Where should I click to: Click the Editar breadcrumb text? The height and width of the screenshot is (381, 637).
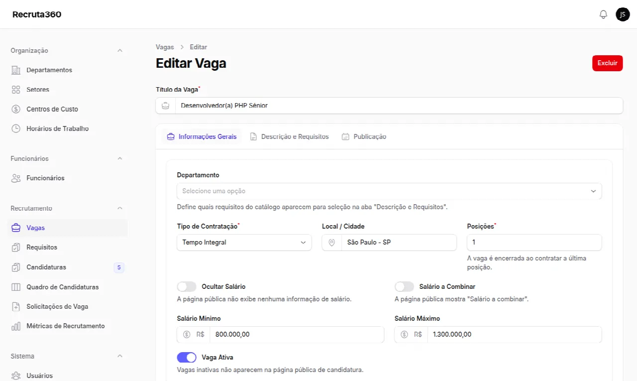(x=199, y=47)
